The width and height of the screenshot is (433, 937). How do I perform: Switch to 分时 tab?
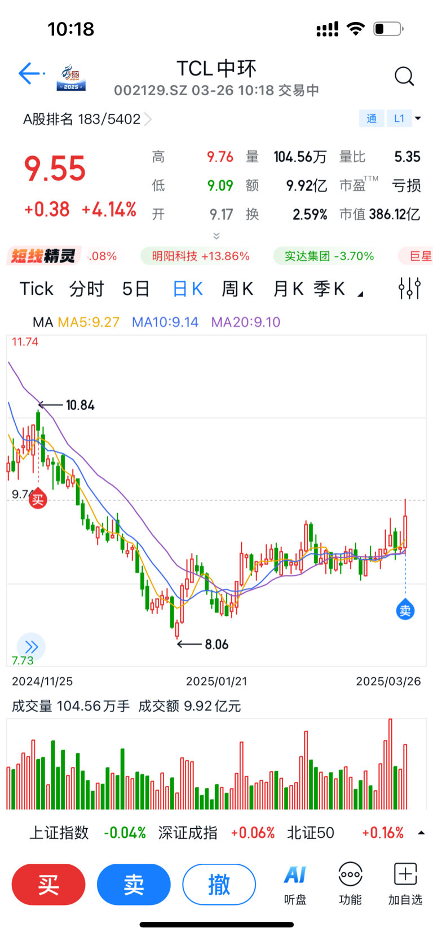tap(86, 289)
